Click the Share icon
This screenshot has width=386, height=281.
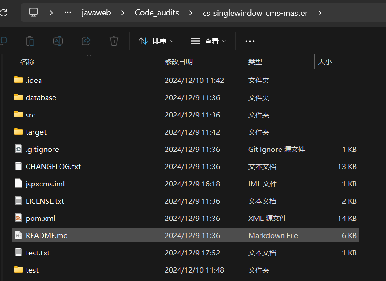86,41
